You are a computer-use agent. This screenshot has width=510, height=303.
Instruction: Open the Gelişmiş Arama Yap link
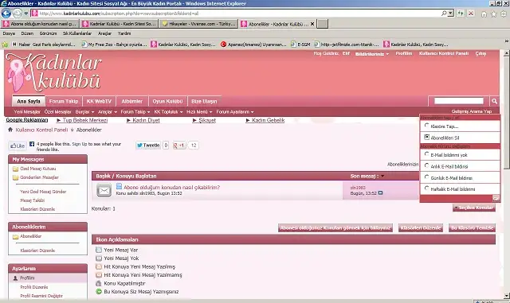pyautogui.click(x=471, y=111)
